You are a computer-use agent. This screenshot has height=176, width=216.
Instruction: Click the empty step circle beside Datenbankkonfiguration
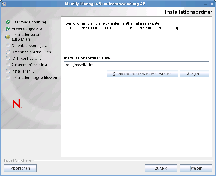[8, 45]
